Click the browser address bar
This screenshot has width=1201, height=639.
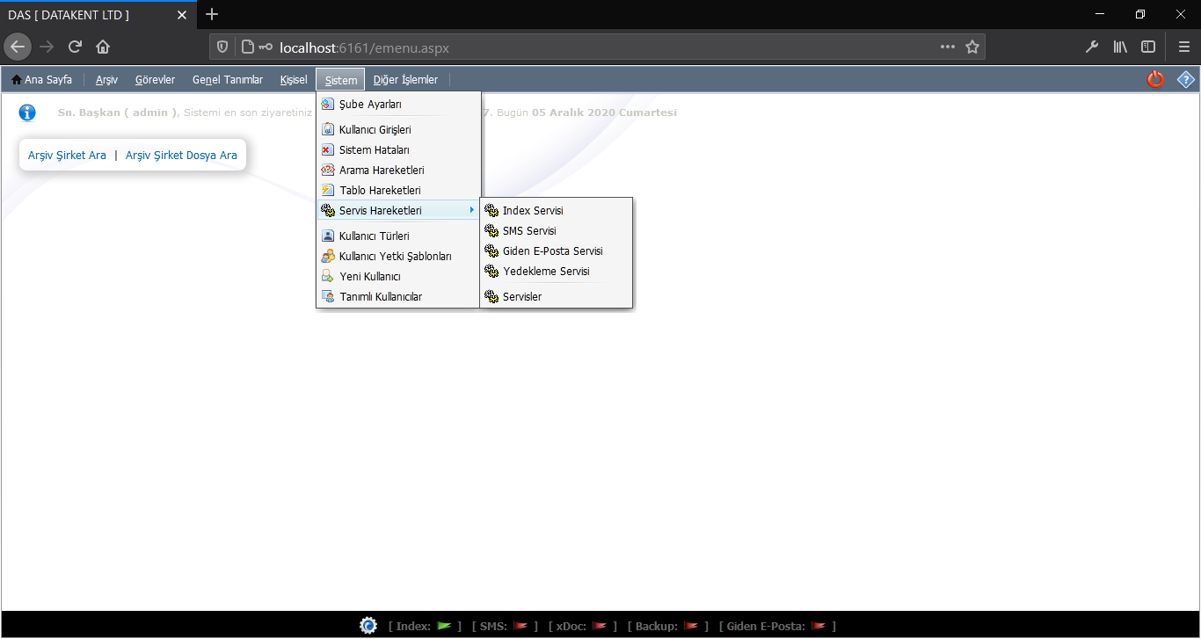coord(598,47)
